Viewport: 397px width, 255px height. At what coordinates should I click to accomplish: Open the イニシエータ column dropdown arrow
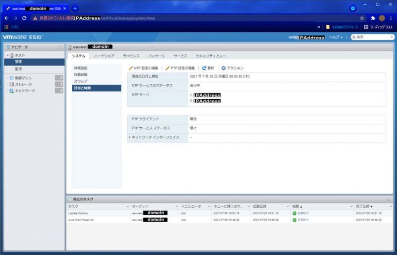click(x=209, y=207)
